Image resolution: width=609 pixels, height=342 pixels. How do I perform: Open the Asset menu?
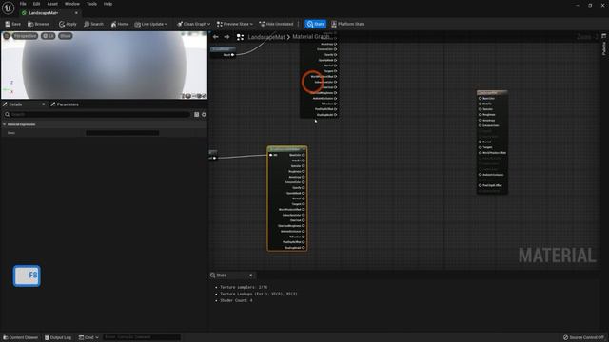(52, 4)
